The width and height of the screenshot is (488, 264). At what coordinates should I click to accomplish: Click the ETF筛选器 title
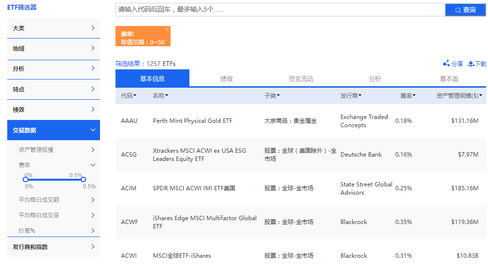coord(22,7)
